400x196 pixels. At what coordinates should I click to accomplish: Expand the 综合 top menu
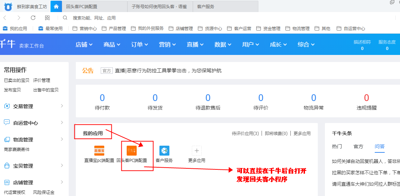click(306, 45)
